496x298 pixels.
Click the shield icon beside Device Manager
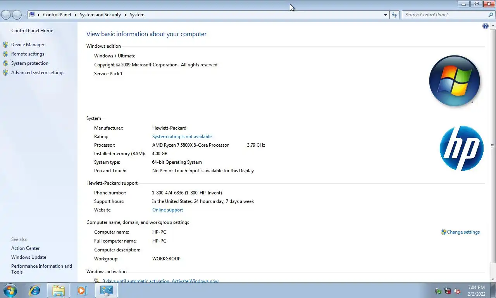pos(5,45)
